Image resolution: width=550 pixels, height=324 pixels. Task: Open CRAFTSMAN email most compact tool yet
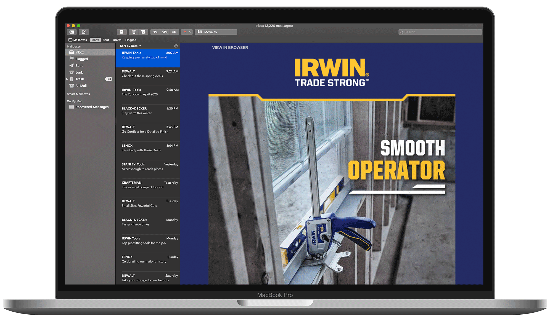click(148, 188)
